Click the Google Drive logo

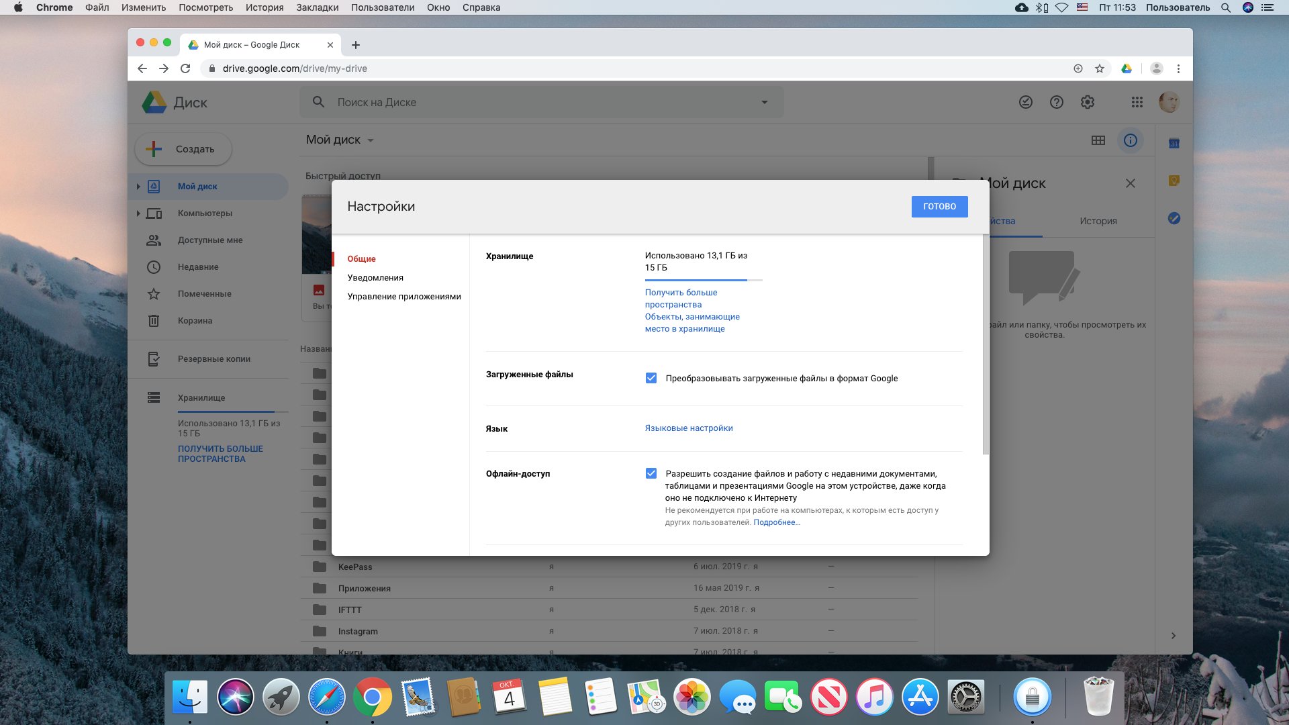[154, 102]
